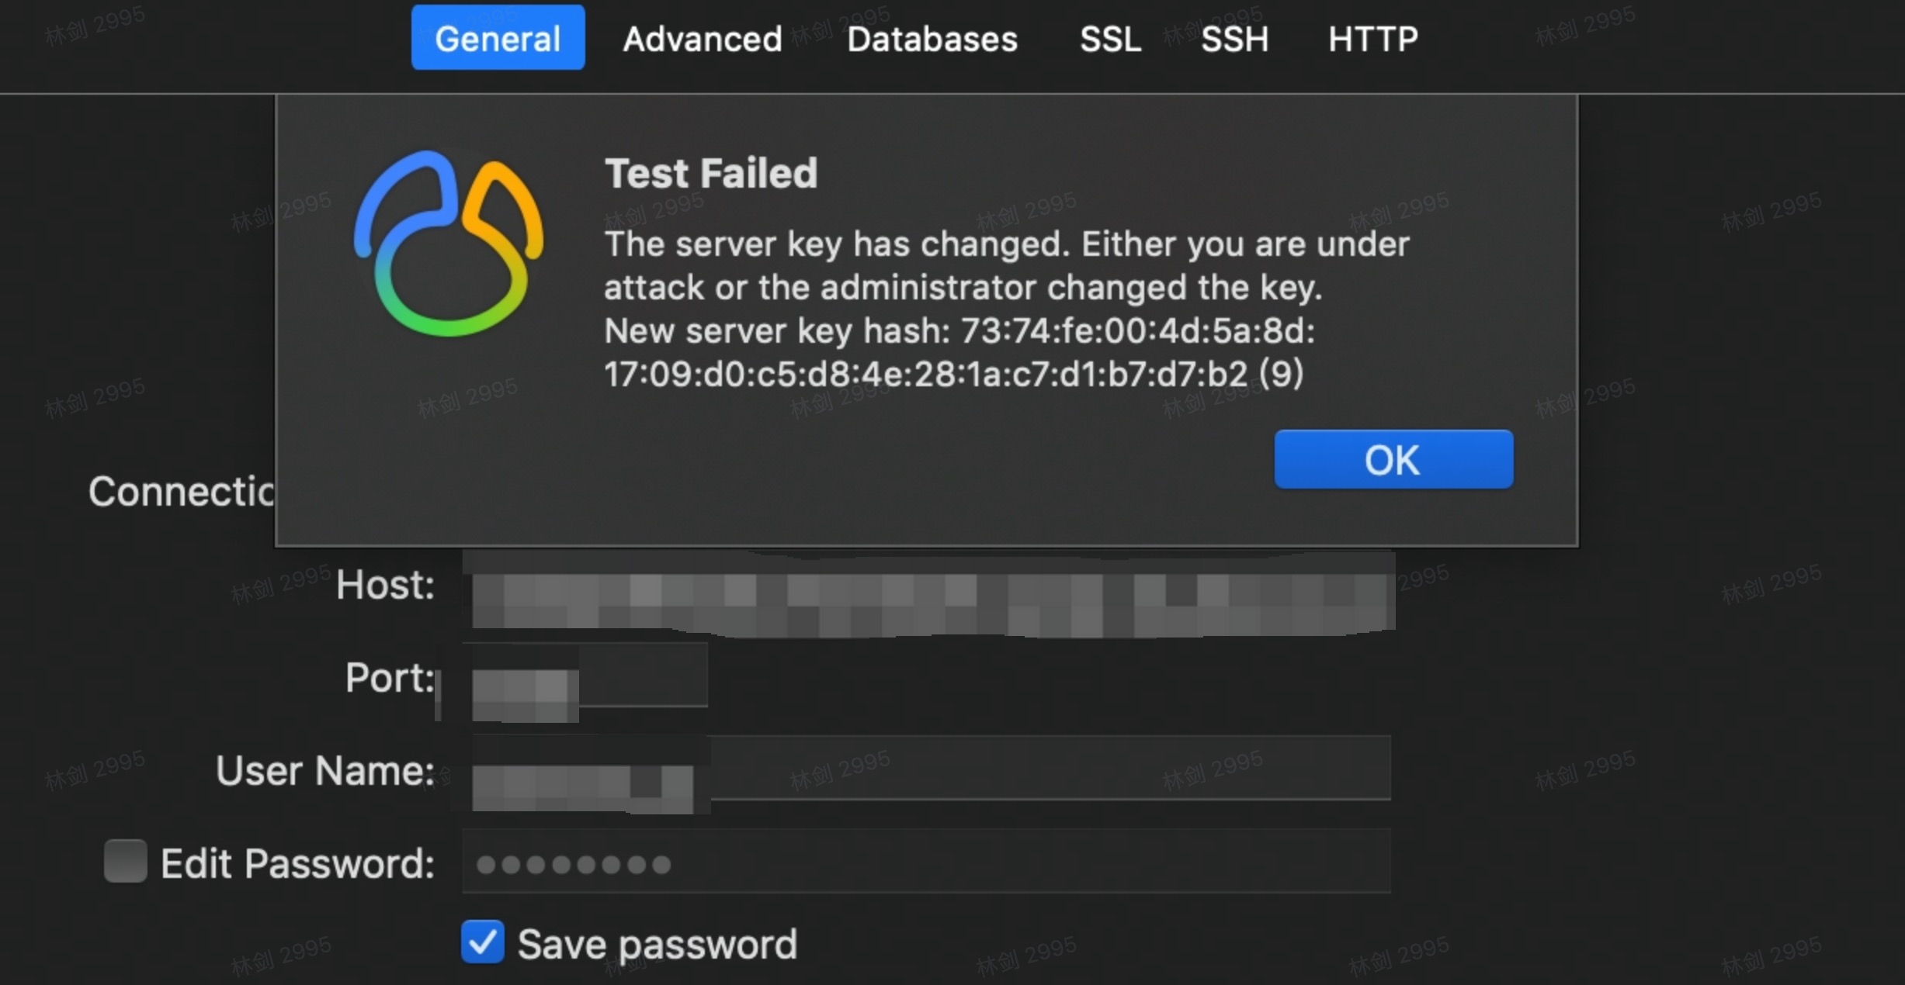Click the masked password field
This screenshot has width=1905, height=985.
click(927, 862)
